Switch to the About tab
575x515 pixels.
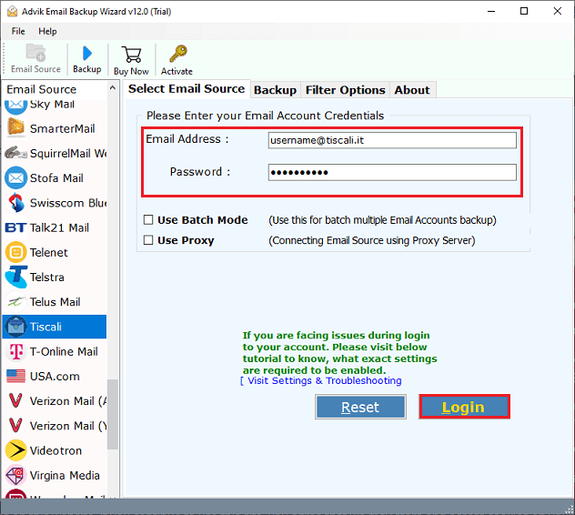click(412, 90)
